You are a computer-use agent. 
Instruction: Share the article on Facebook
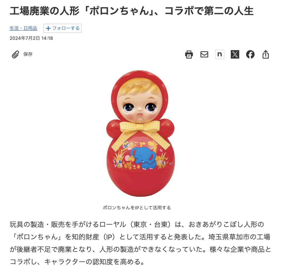[x=250, y=54]
